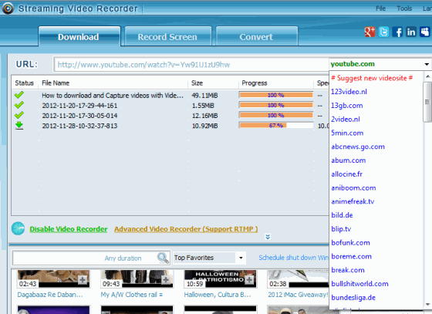The image size is (432, 314).
Task: Click 100 % progress bar of 49.11MB file
Action: [x=276, y=95]
